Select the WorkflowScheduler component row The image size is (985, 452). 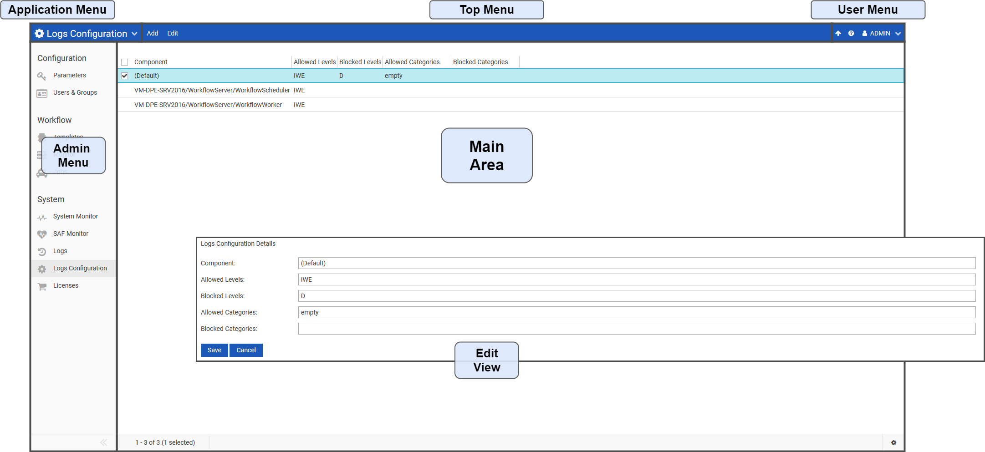tap(212, 90)
